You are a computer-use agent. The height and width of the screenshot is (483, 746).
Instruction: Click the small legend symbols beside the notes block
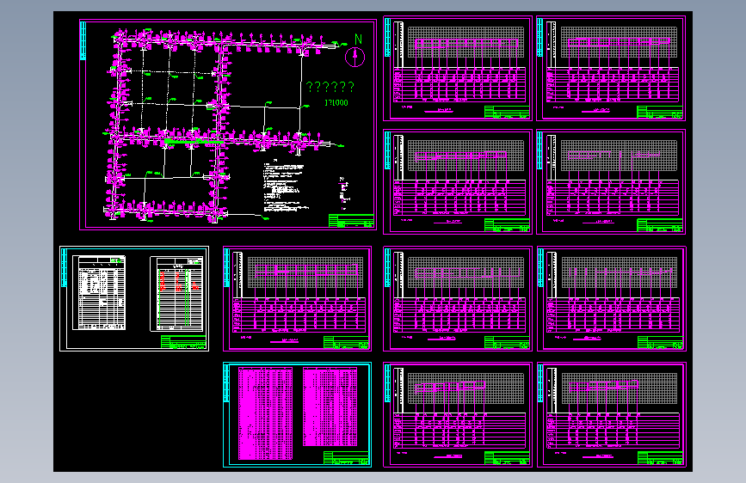click(x=344, y=192)
